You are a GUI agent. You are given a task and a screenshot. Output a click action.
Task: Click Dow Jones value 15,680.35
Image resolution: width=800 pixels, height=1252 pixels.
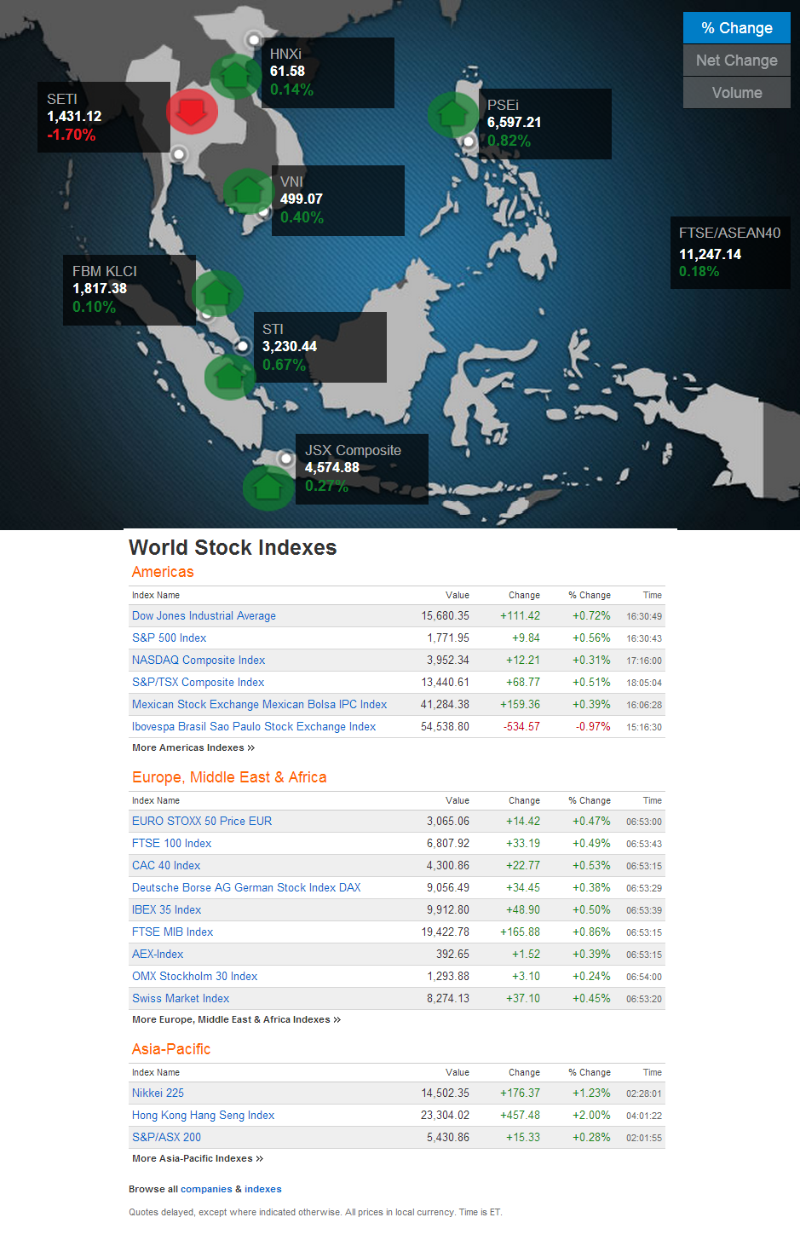pos(445,616)
